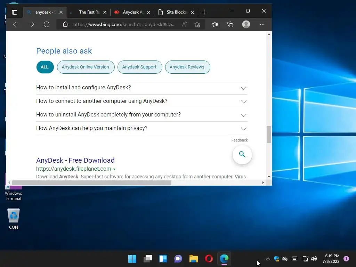Open dropdown arrow beside anydesk.fileplanet.com URL
This screenshot has width=356, height=267.
(x=114, y=169)
